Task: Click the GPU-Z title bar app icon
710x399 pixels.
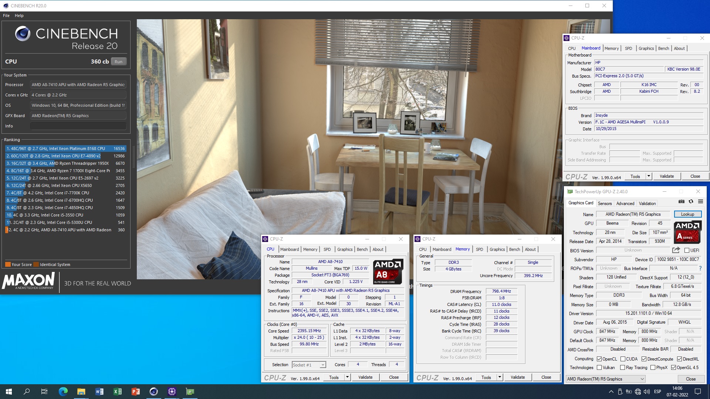Action: [x=570, y=191]
